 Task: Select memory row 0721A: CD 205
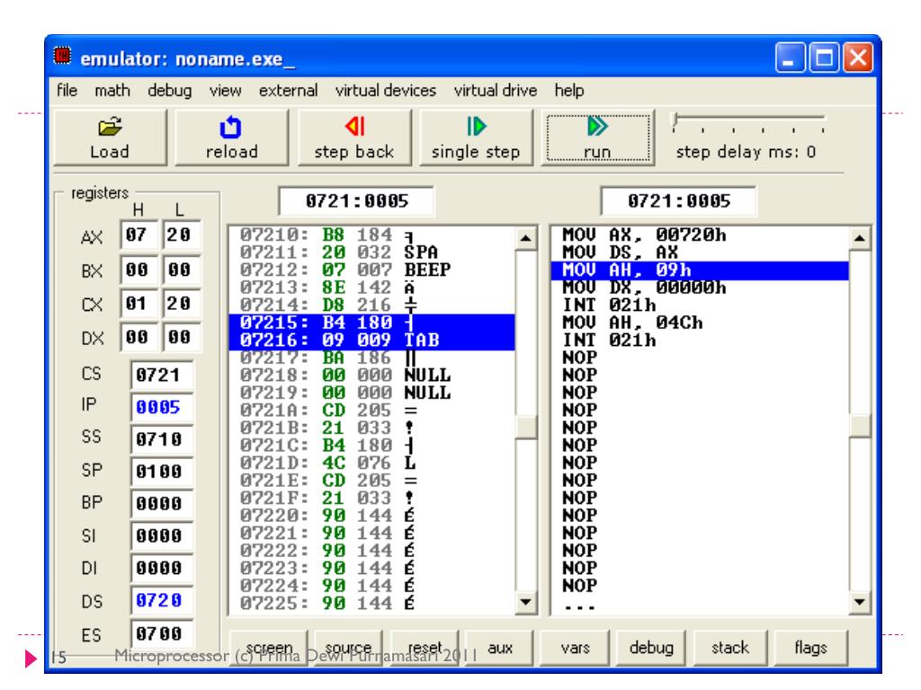click(371, 411)
